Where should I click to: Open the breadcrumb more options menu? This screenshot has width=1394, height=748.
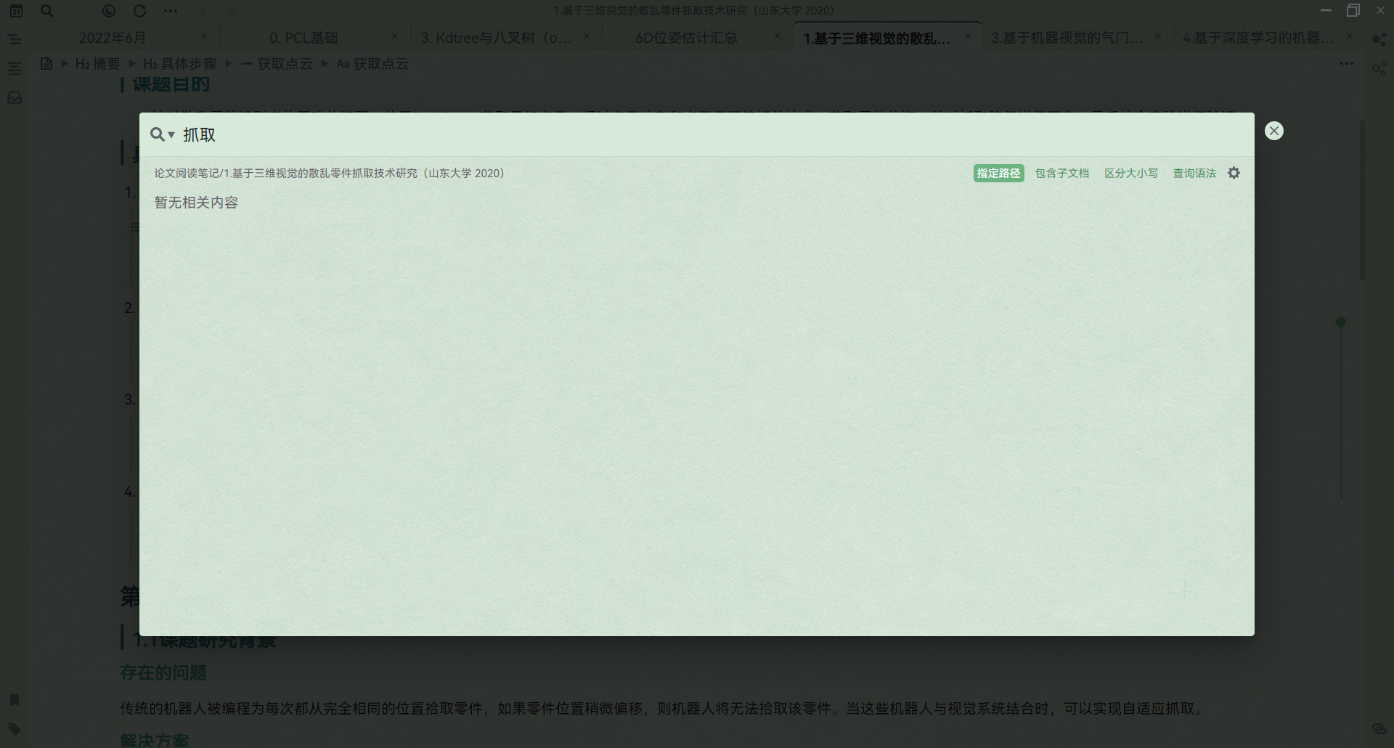coord(1347,64)
